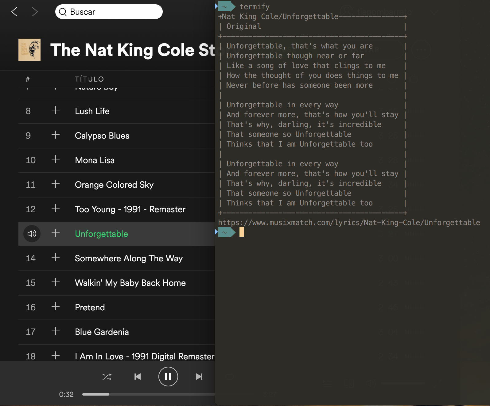The height and width of the screenshot is (406, 490).
Task: Select Walkin' My Baby Back Home
Action: (x=130, y=283)
